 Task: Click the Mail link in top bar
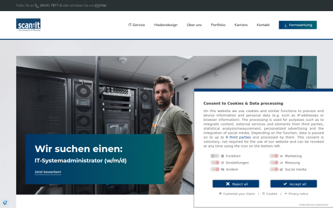pos(103,6)
